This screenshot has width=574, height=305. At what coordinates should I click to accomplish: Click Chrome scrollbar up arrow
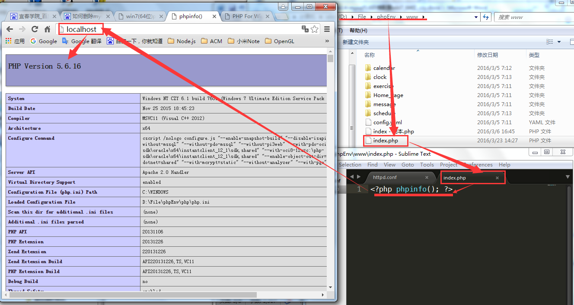pos(330,51)
